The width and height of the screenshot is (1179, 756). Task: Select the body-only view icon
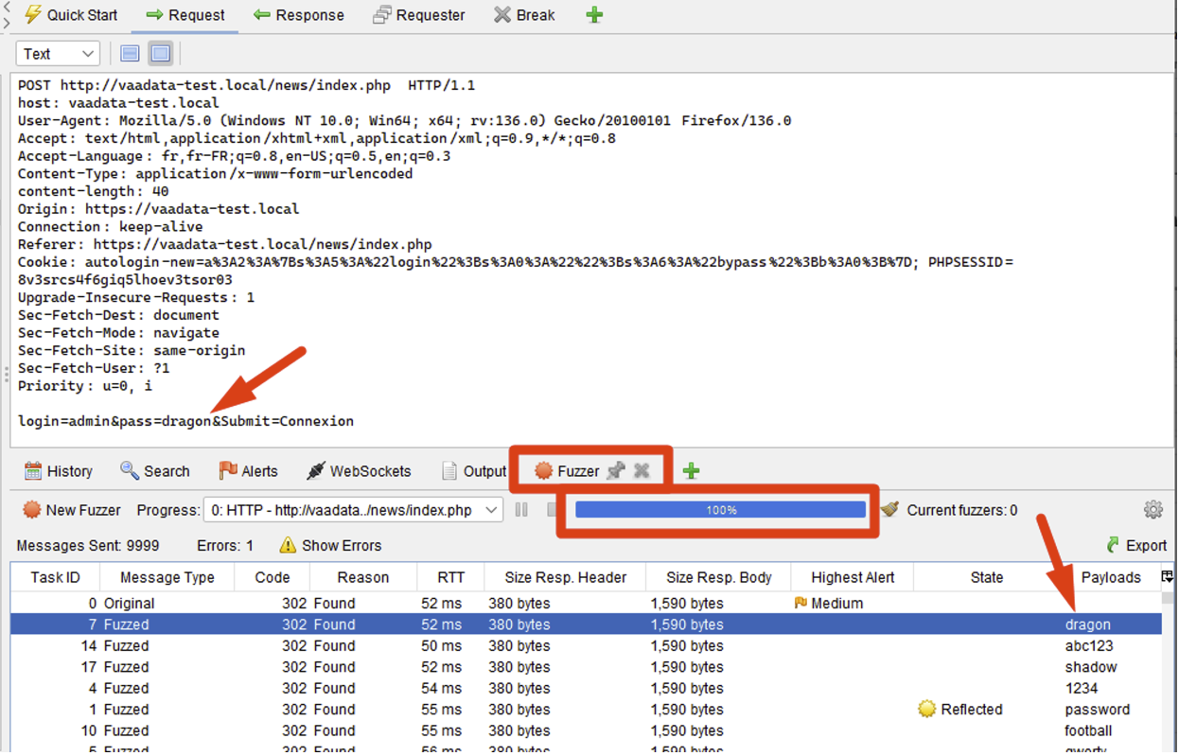(160, 53)
